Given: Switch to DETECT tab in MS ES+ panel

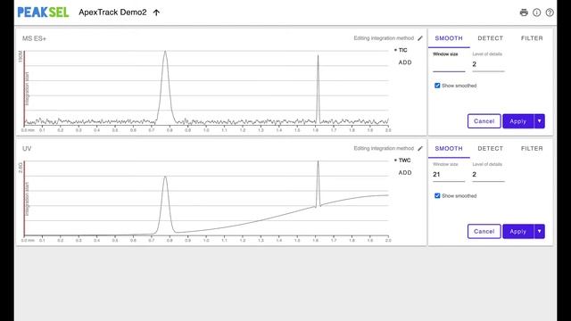Looking at the screenshot, I should point(490,38).
